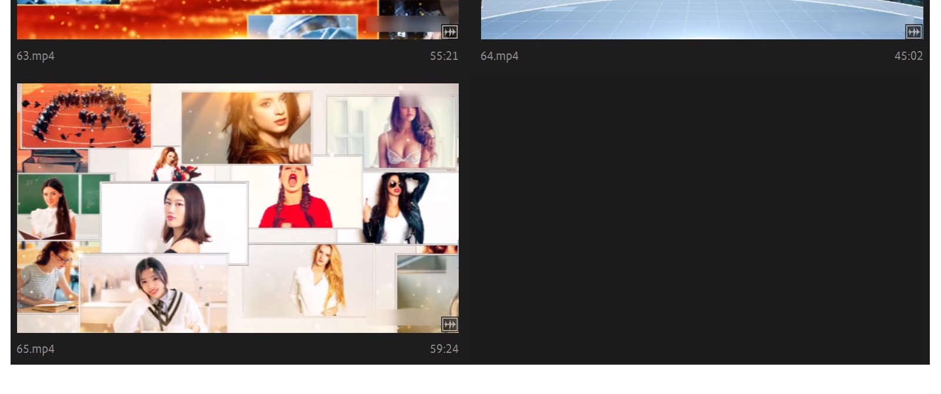Click the audio-video badge icon on 65.mp4

click(449, 324)
